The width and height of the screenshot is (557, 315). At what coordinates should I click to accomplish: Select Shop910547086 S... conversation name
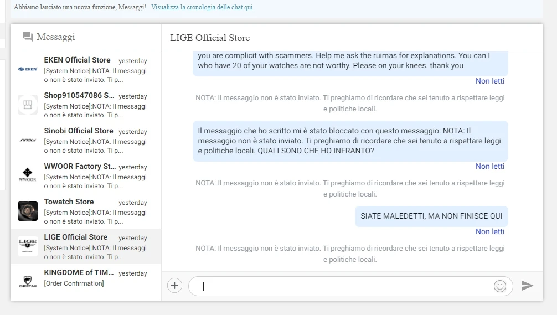[x=79, y=96]
